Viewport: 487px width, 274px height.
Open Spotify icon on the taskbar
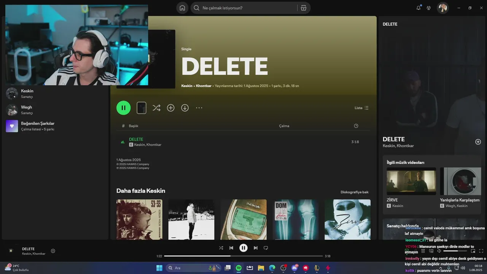(x=239, y=268)
